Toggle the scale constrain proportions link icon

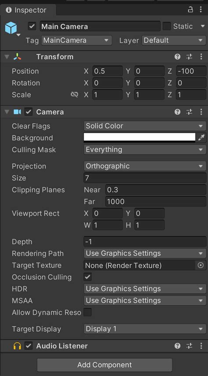pyautogui.click(x=75, y=95)
